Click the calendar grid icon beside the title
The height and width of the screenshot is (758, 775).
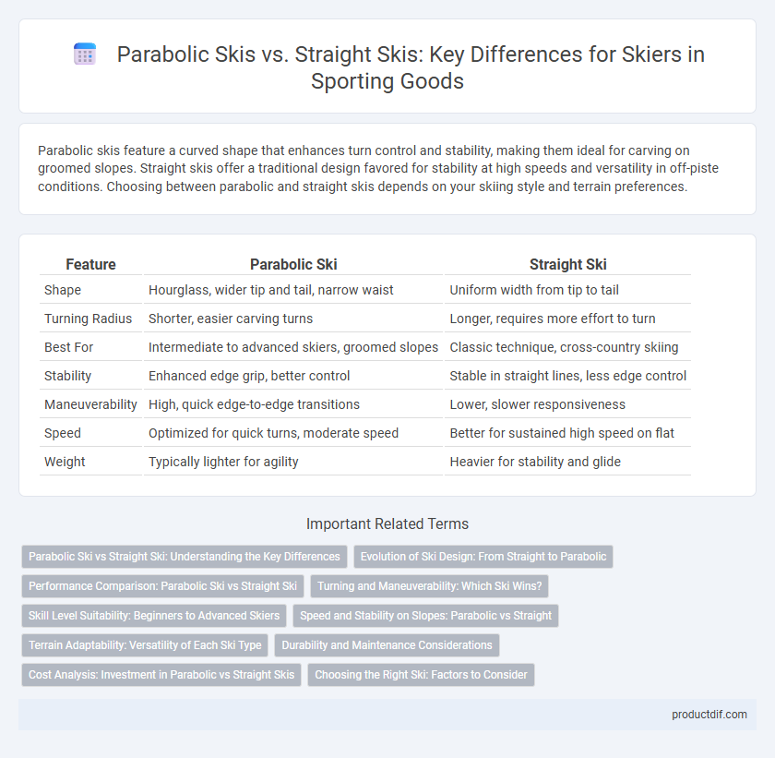click(85, 54)
